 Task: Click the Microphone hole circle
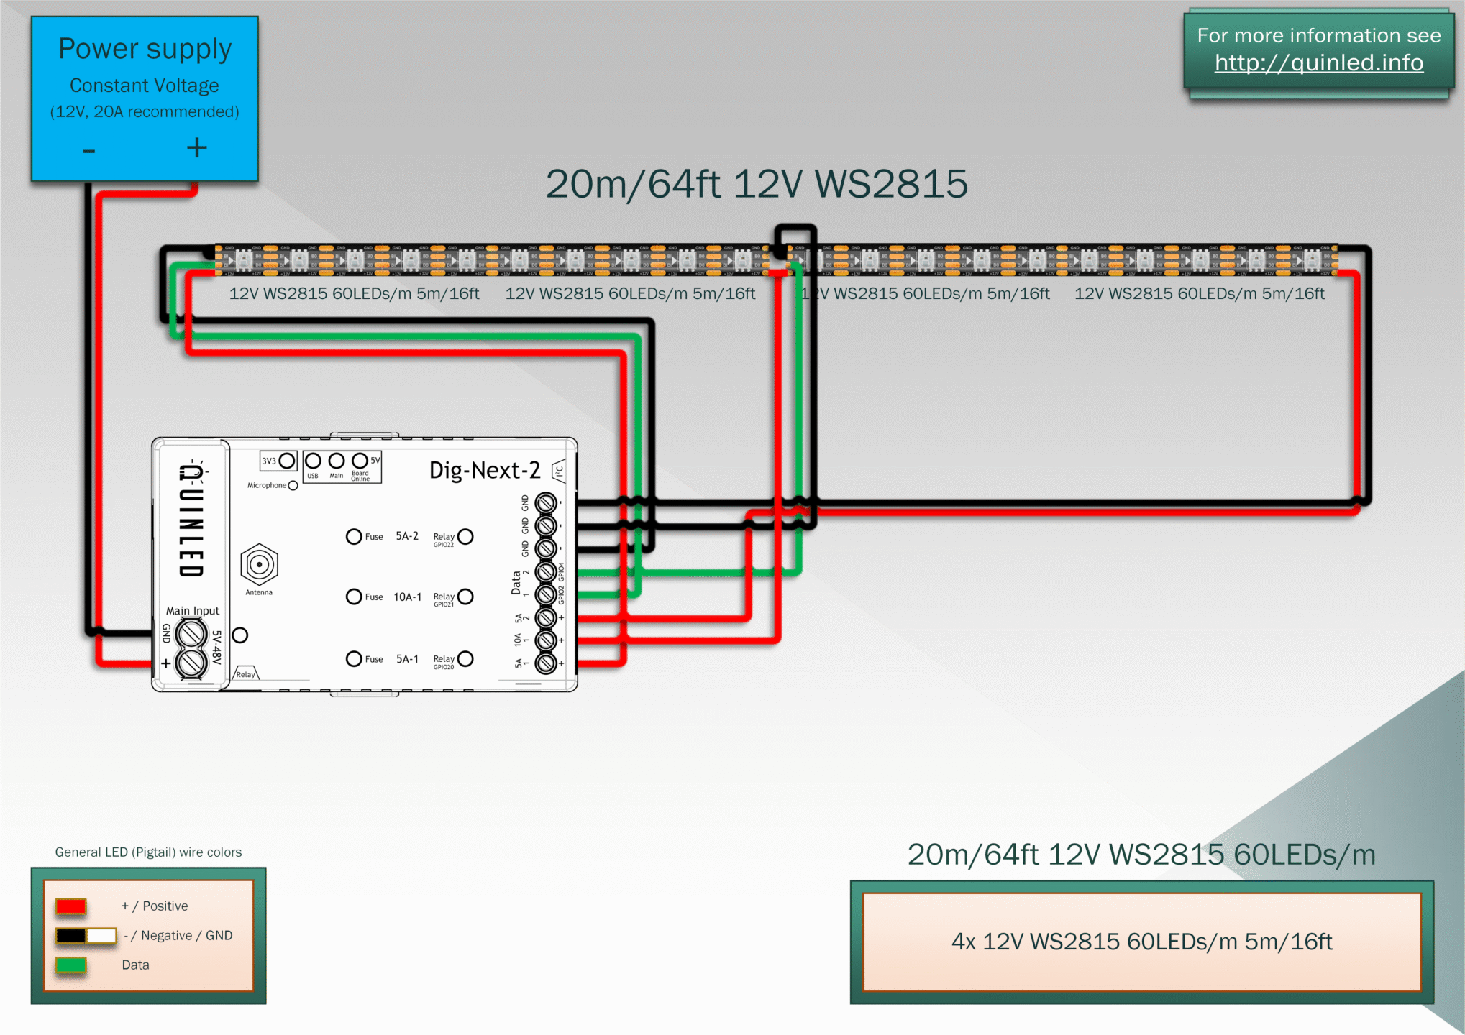click(293, 486)
